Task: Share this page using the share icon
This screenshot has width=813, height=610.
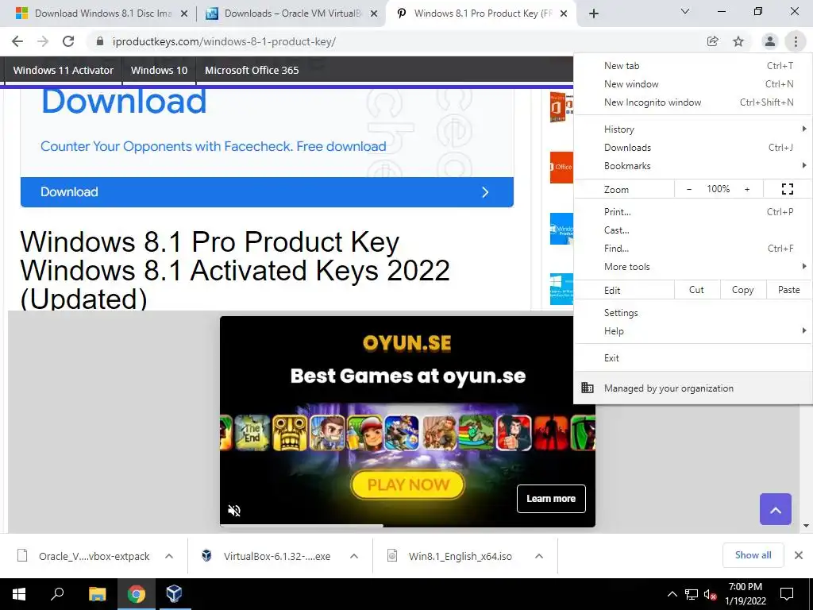Action: pyautogui.click(x=712, y=41)
